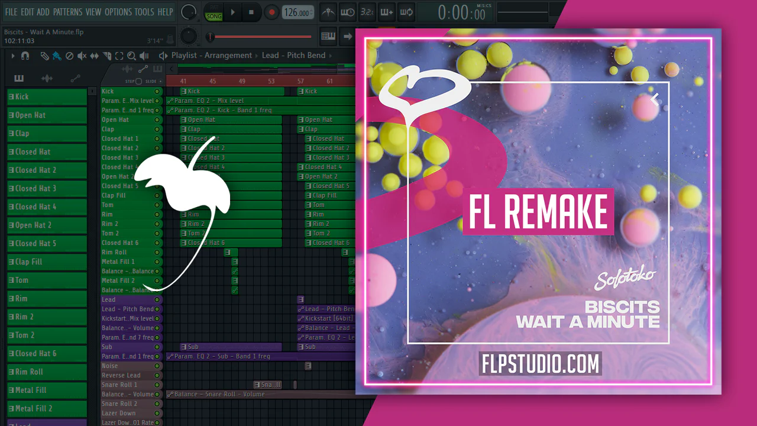Click the right-arrow icon beside the piano keyboard icon
757x426 pixels.
[348, 36]
